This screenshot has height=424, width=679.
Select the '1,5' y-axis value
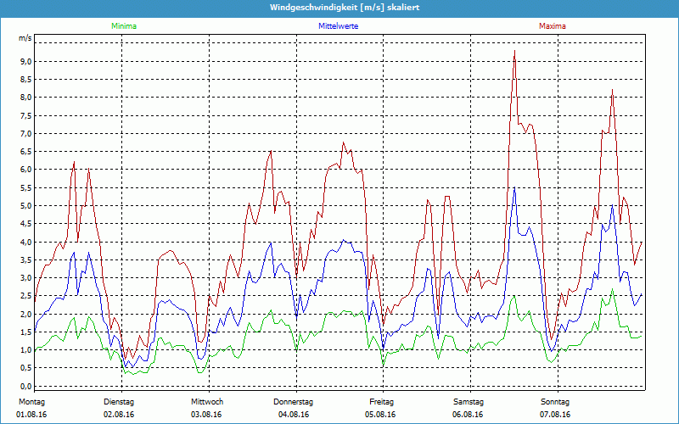pyautogui.click(x=25, y=332)
